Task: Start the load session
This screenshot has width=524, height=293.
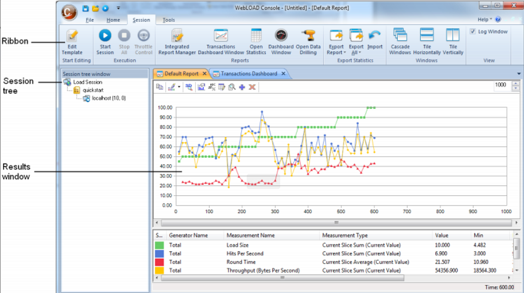Action: (x=105, y=42)
